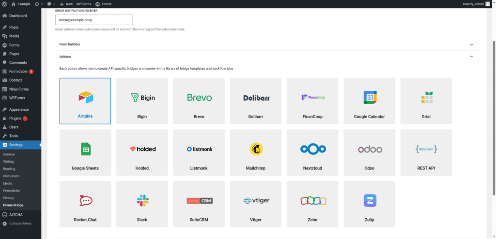Image resolution: width=496 pixels, height=239 pixels.
Task: Open Ninja Forms in the sidebar
Action: pos(20,89)
